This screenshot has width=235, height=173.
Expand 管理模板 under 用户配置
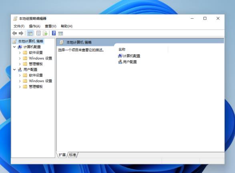tap(20, 87)
